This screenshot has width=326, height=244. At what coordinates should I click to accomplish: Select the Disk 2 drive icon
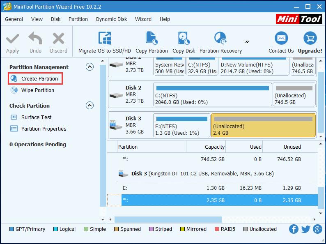(x=116, y=96)
